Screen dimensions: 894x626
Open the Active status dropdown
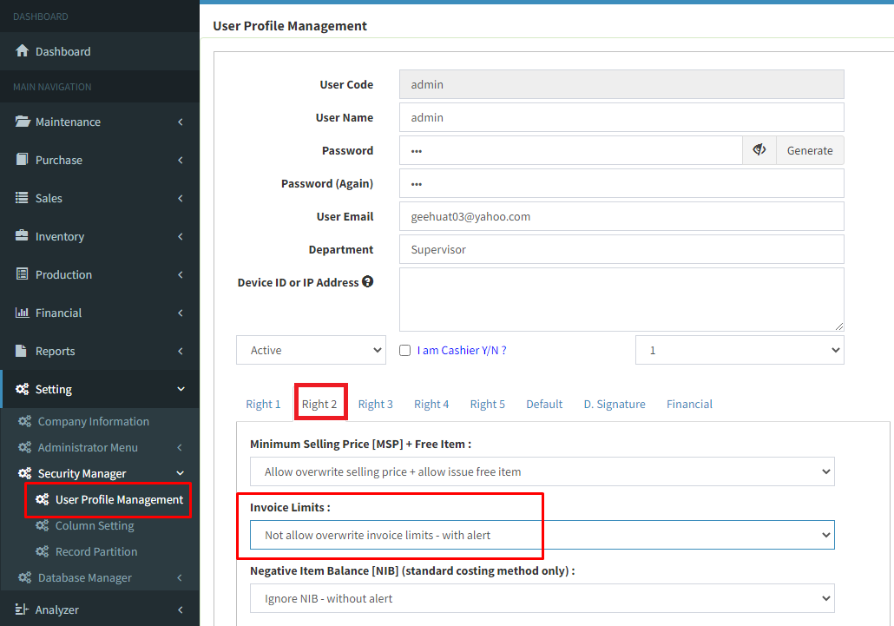pos(311,350)
